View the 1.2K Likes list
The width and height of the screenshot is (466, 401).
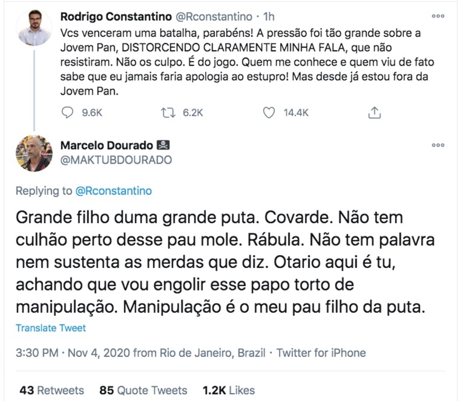coord(228,390)
